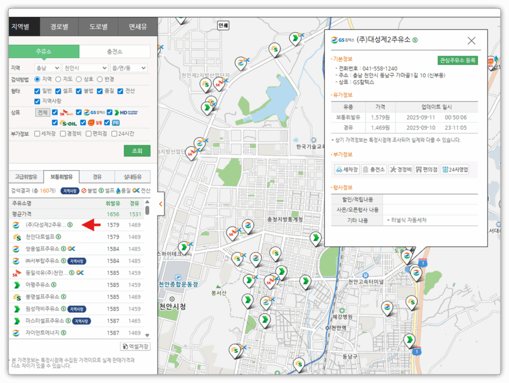509x383 pixels.
Task: Click the 충전소 facility icon in popup
Action: [x=374, y=170]
